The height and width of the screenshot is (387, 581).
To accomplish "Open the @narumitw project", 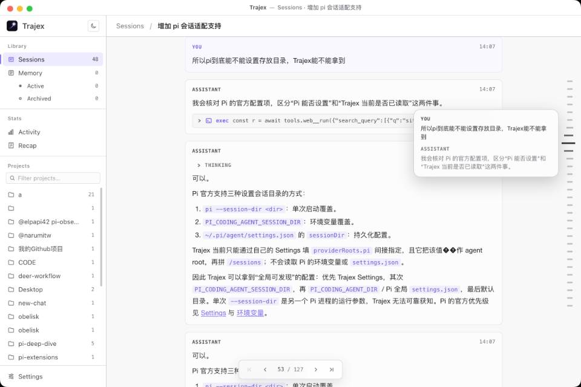I will [52, 235].
